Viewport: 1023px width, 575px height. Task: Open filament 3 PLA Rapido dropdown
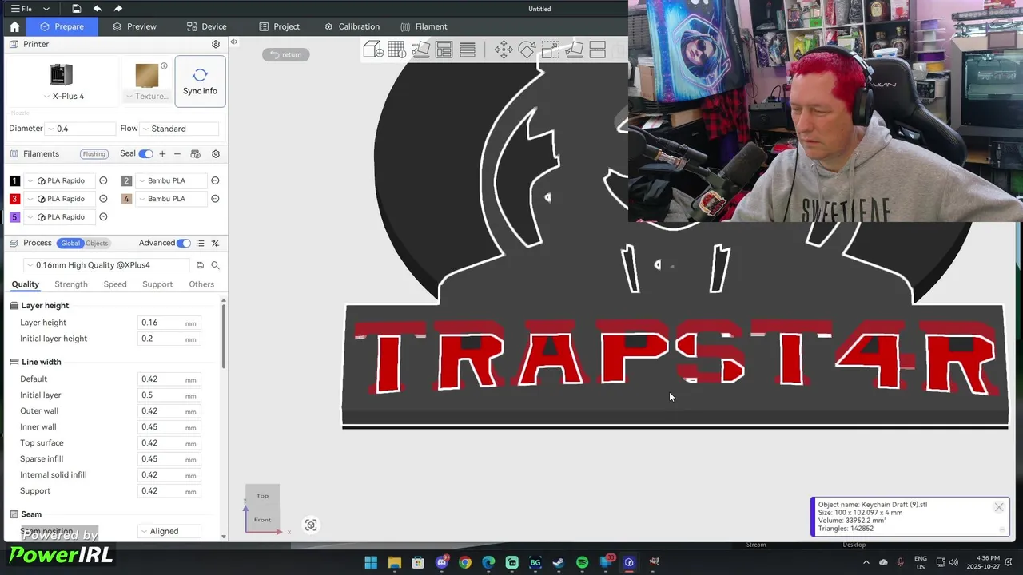[60, 199]
